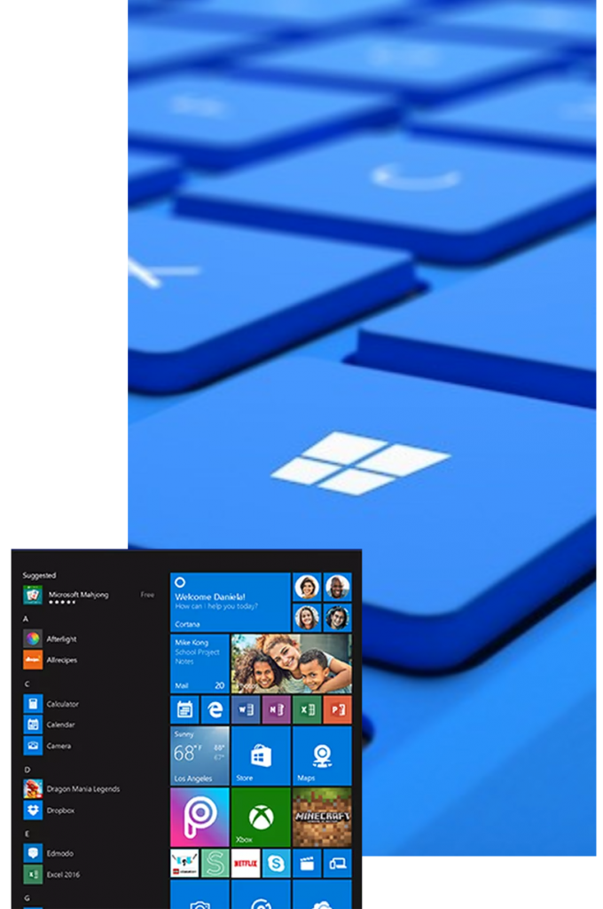The width and height of the screenshot is (603, 909).
Task: Select Dropbox in the app list
Action: (x=60, y=810)
